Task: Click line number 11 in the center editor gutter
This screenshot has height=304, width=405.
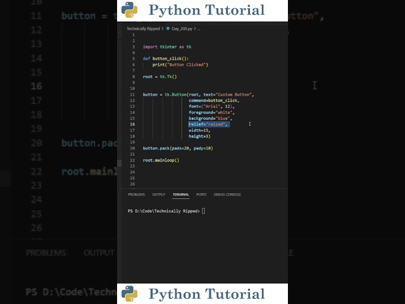Action: tap(132, 94)
